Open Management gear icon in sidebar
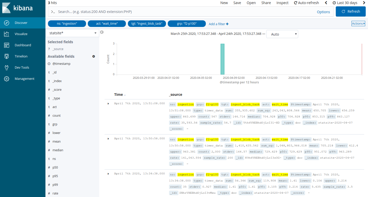The image size is (368, 197). click(7, 79)
